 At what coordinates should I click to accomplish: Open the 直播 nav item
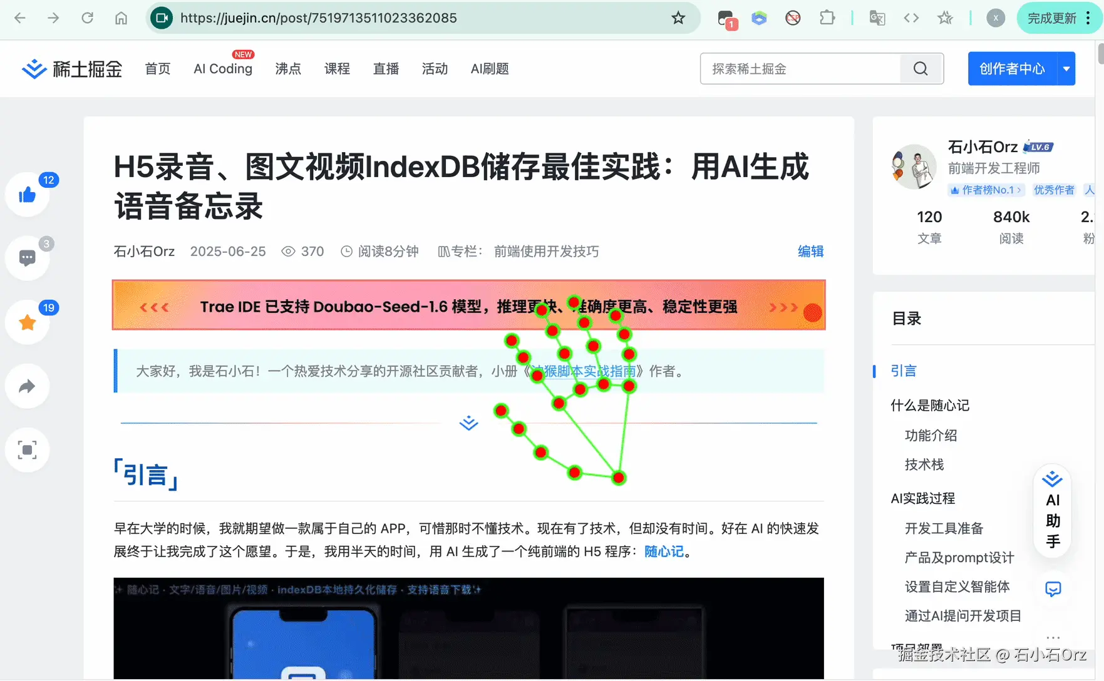pos(386,69)
